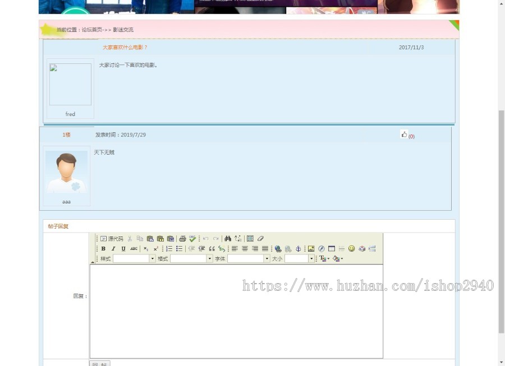The image size is (505, 366).
Task: Click the Undo icon in the editor
Action: (206, 238)
